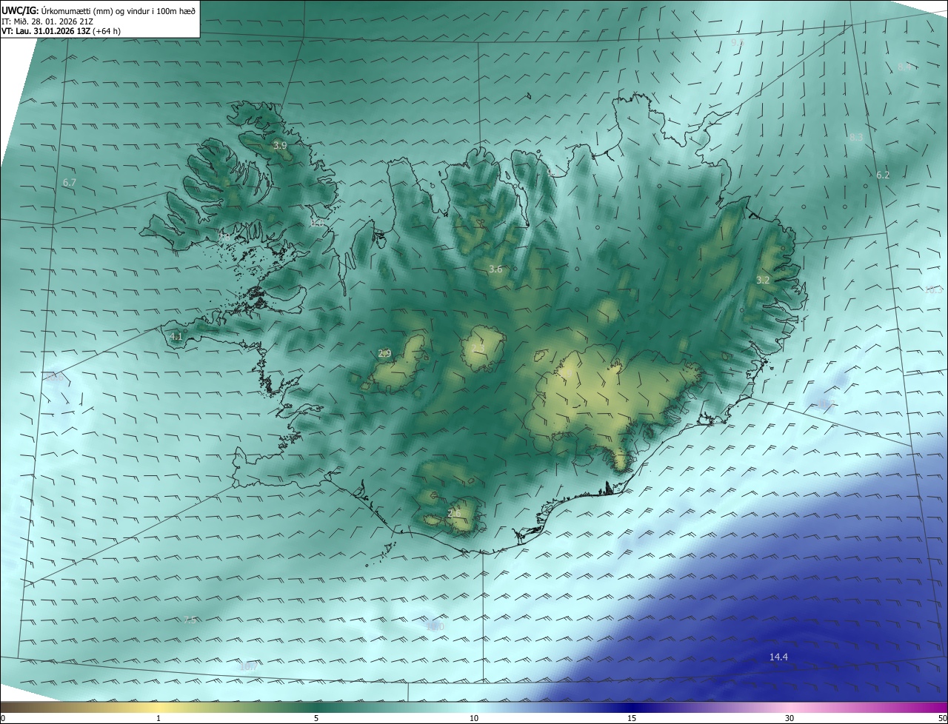
Task: Click the 50 tick label on the color scale
Action: pos(942,718)
